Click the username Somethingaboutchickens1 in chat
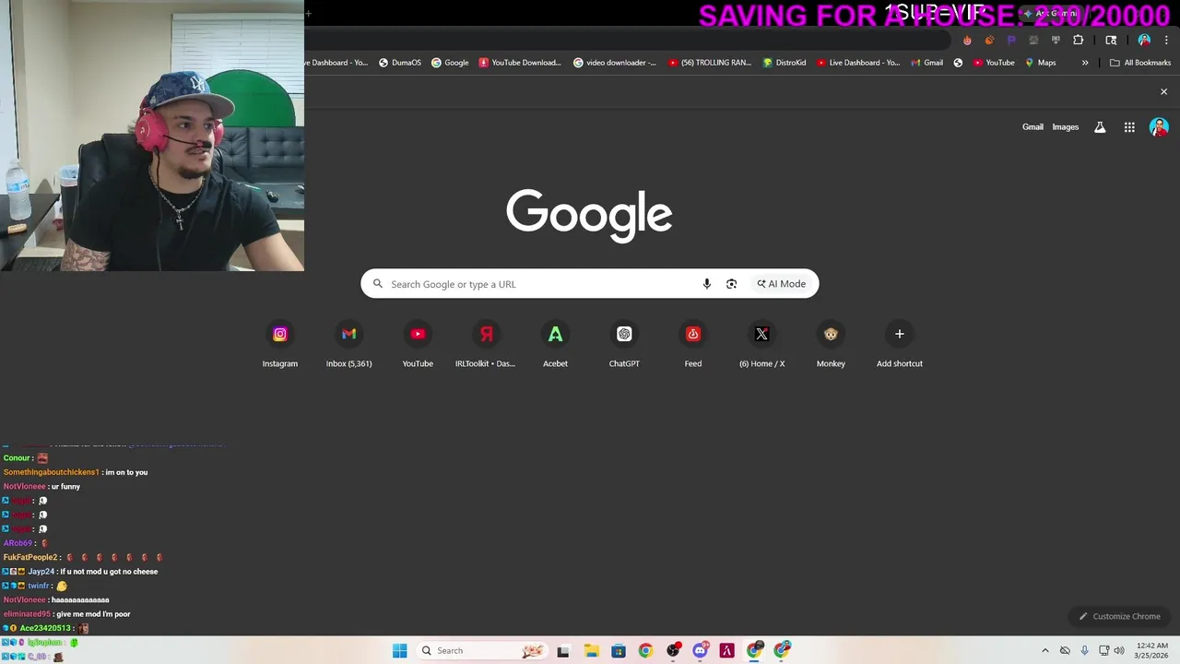Screen dimensions: 1180x664 51,472
